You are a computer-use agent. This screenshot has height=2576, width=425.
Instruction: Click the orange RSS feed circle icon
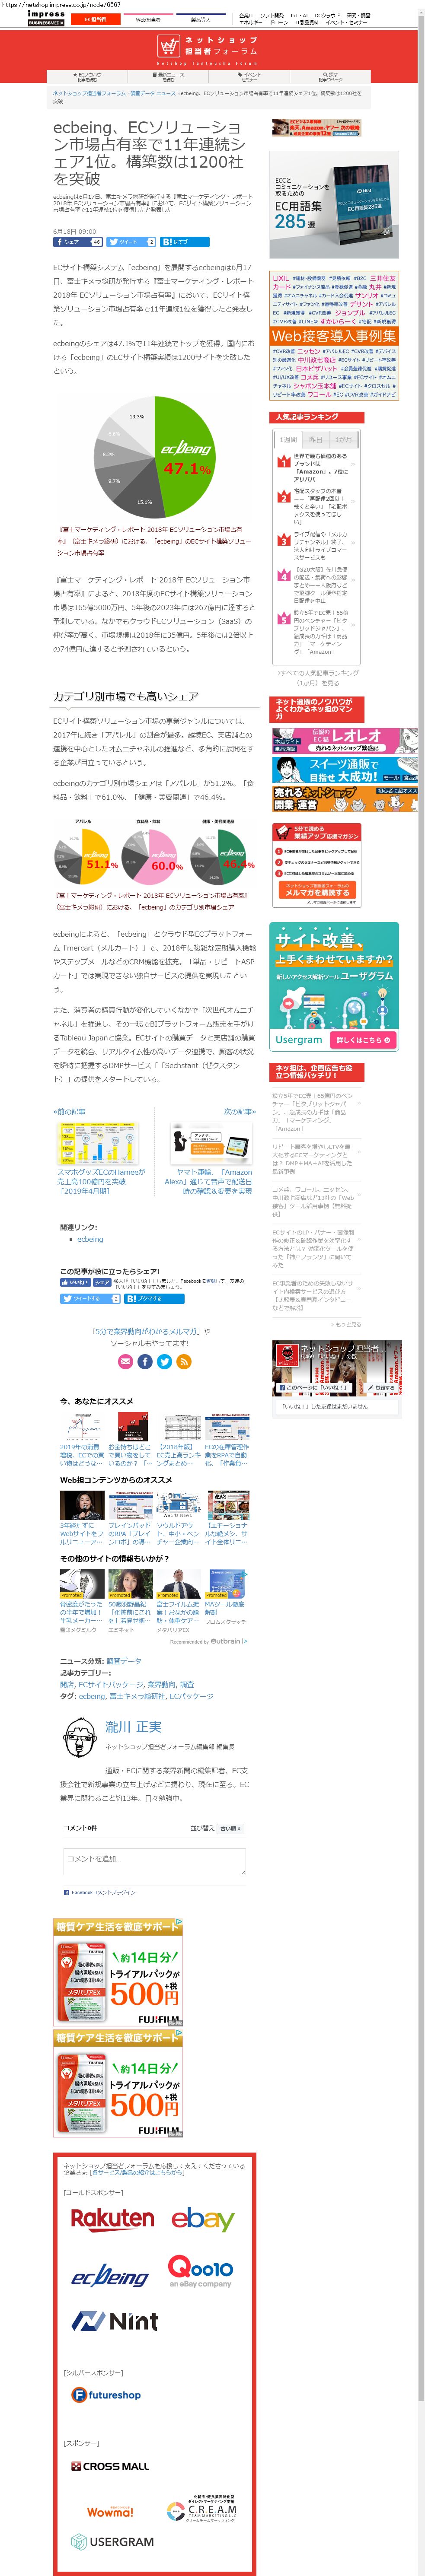point(184,1362)
